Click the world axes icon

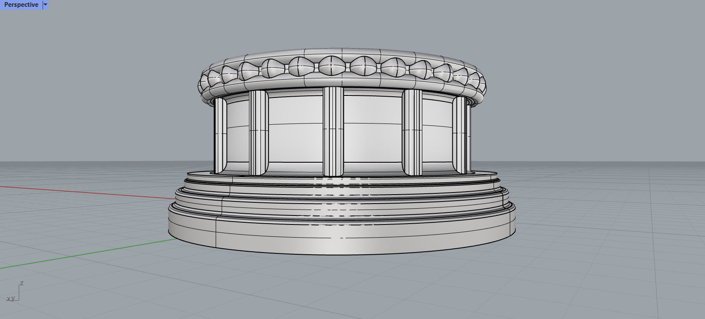point(15,291)
